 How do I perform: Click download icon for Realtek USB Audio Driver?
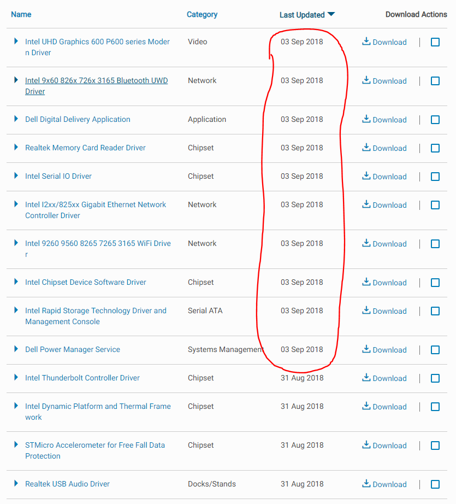click(x=366, y=484)
